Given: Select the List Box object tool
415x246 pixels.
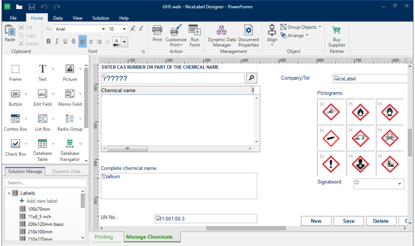Looking at the screenshot, I should click(43, 123).
